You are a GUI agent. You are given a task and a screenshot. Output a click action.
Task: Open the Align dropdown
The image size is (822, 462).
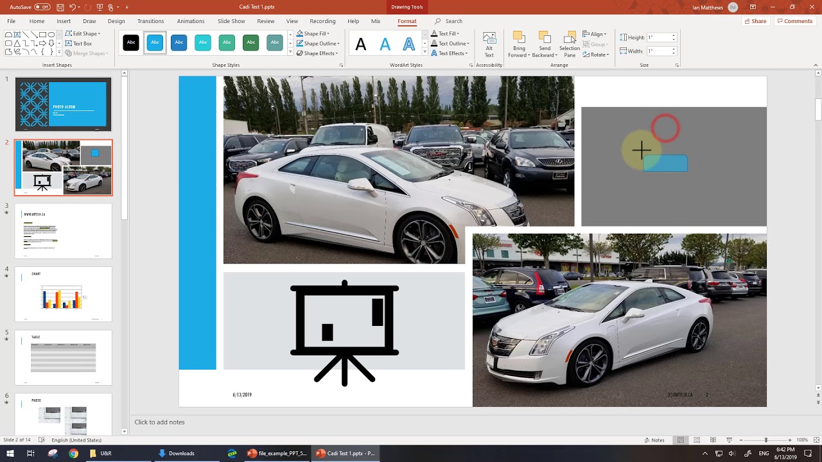(x=595, y=34)
